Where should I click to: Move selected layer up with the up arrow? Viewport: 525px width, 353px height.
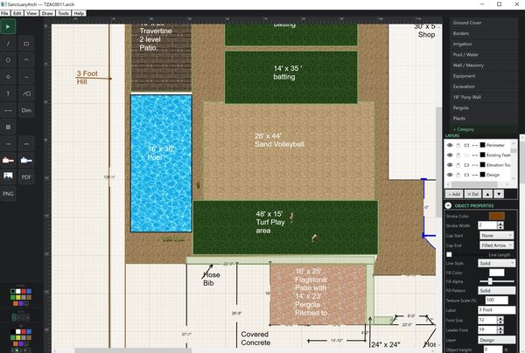[488, 194]
